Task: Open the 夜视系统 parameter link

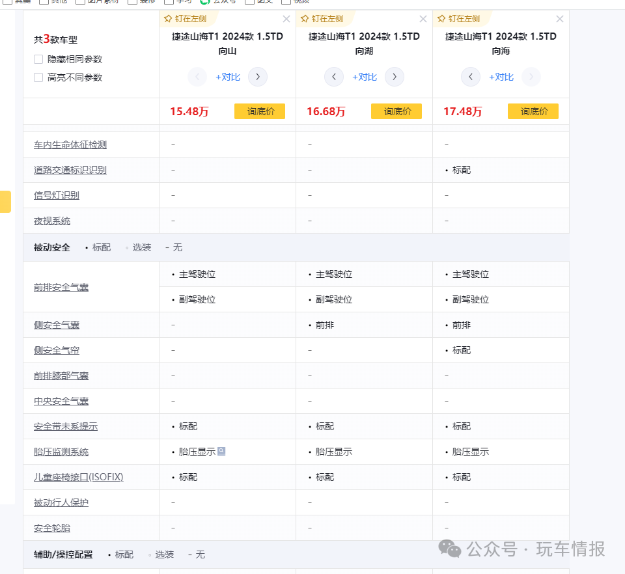Action: tap(52, 221)
